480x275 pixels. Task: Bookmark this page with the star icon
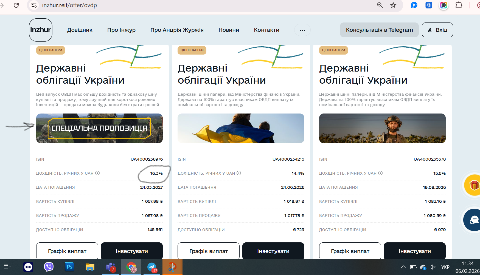(x=393, y=5)
